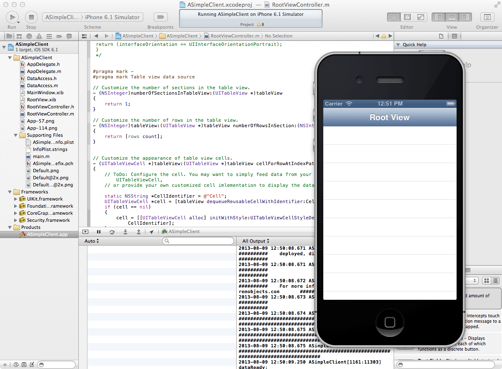Screen dimensions: 502x369
Task: Open the Log navigator
Action: (70, 36)
